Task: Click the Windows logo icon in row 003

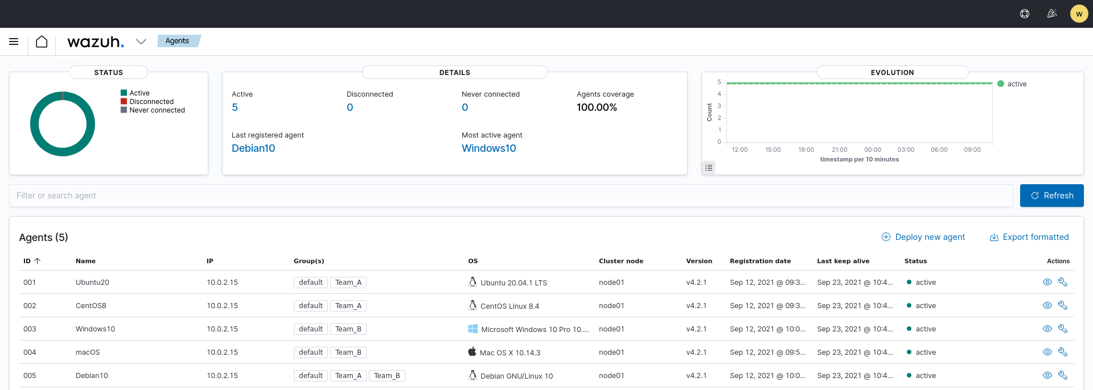Action: [x=472, y=329]
